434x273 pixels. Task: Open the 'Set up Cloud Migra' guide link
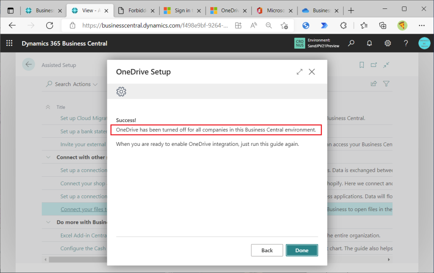pyautogui.click(x=83, y=118)
